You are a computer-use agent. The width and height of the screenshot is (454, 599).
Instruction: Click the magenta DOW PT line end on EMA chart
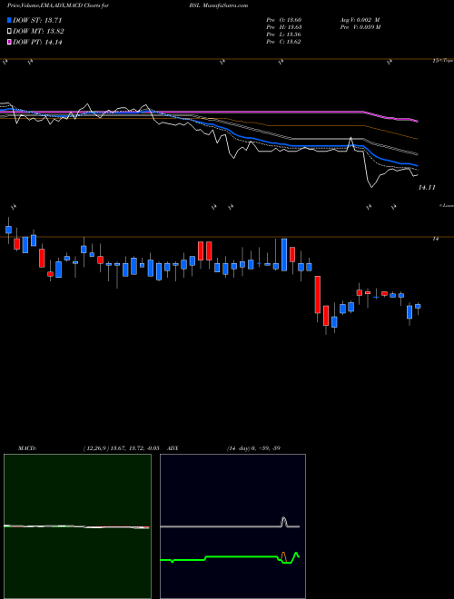416,121
